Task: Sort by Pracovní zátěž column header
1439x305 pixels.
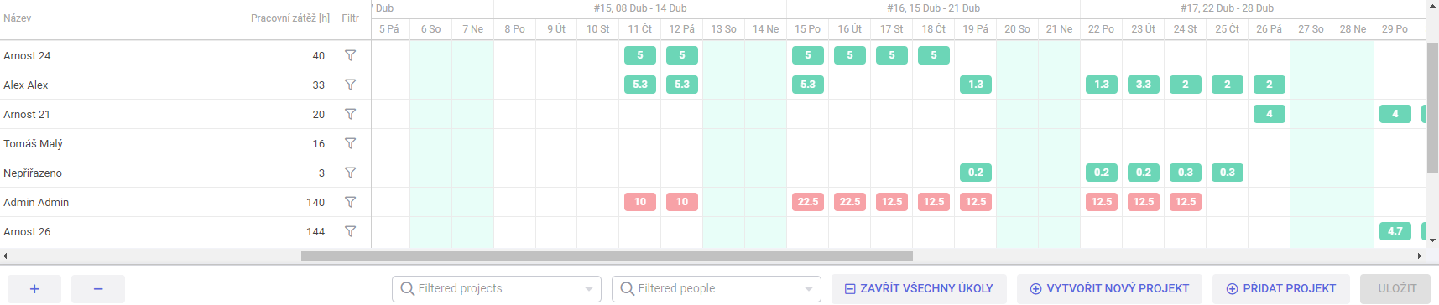Action: click(290, 18)
